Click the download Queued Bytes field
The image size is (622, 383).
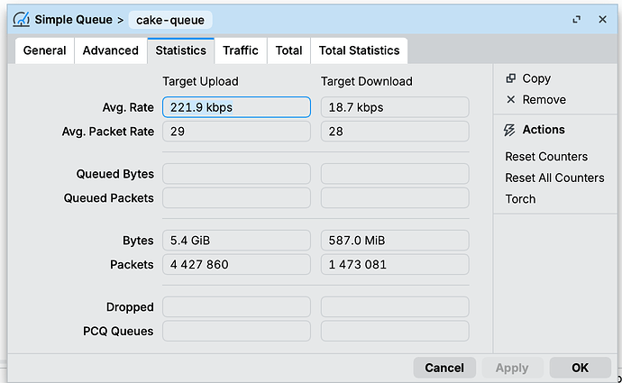click(395, 174)
